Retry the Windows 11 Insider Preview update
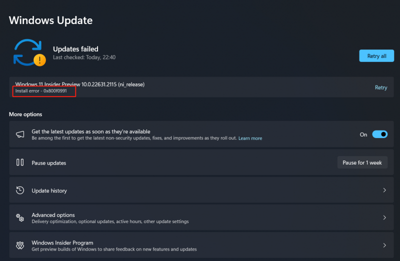Screen dimensions: 400x261 (381, 87)
